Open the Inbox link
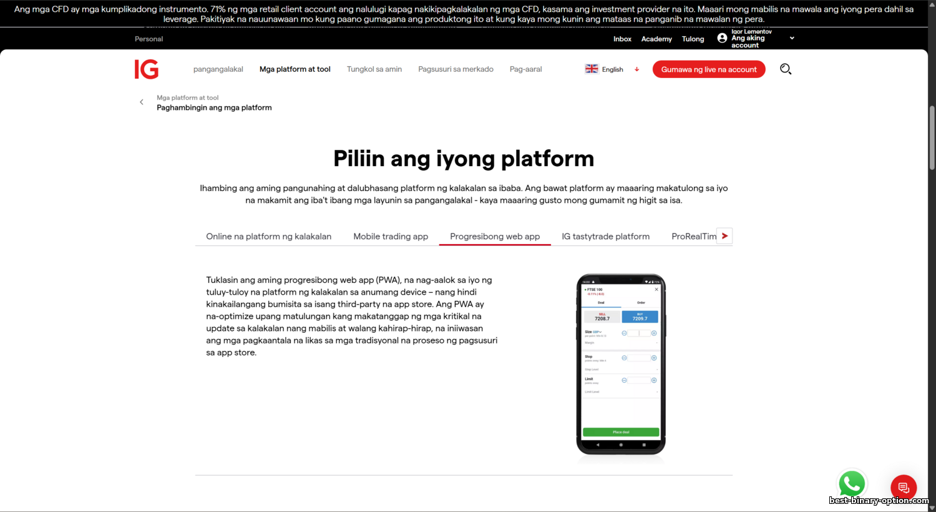The height and width of the screenshot is (512, 936). (x=622, y=39)
